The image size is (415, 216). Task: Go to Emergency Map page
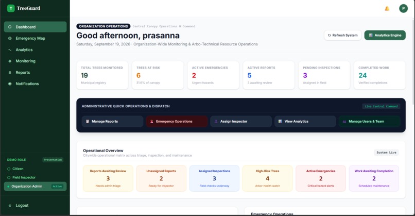tap(35, 39)
